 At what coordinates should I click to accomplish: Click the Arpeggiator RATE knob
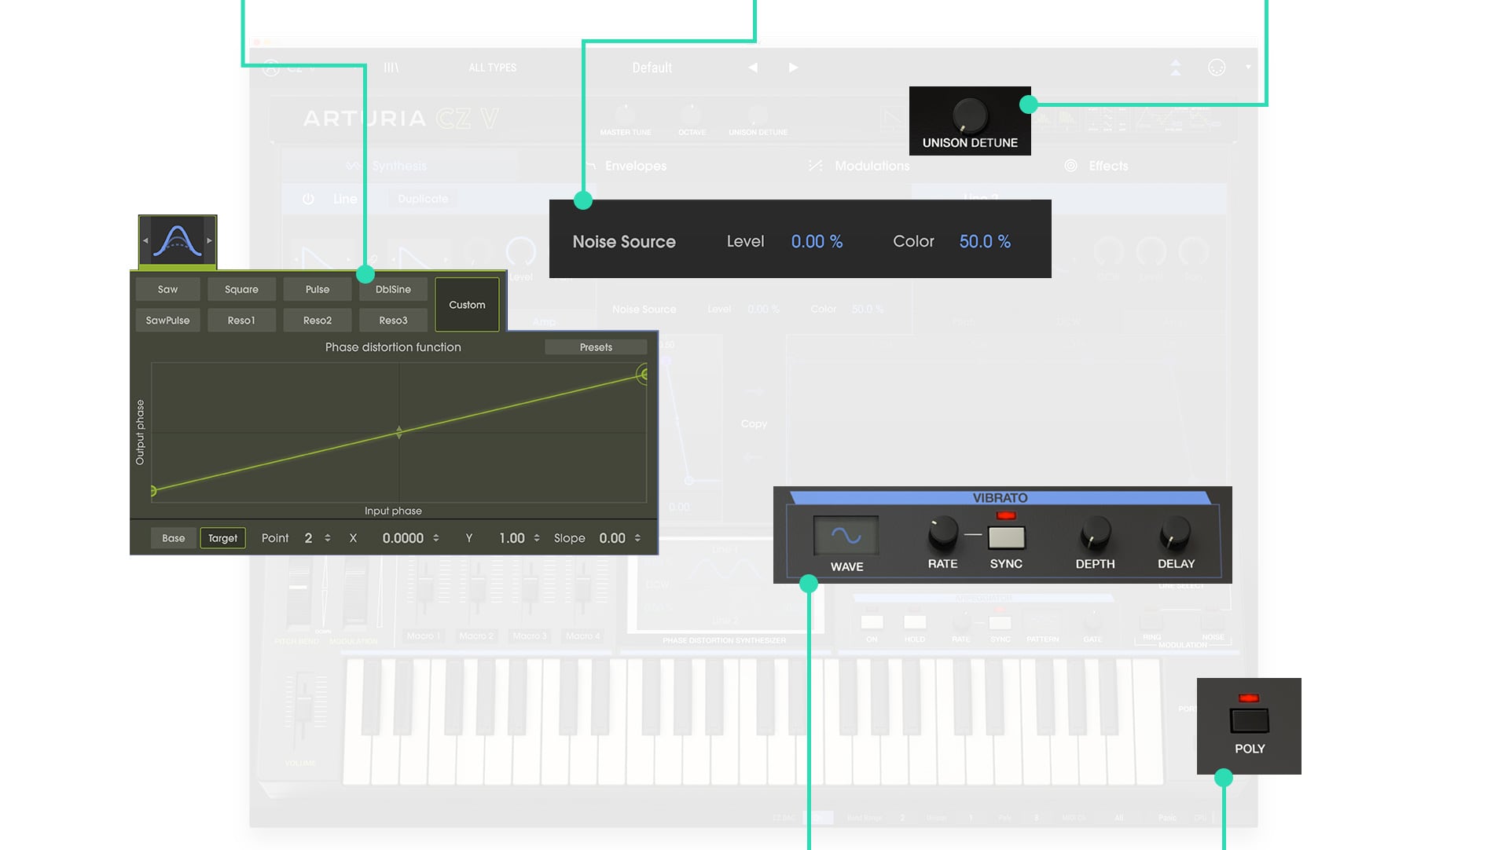960,622
